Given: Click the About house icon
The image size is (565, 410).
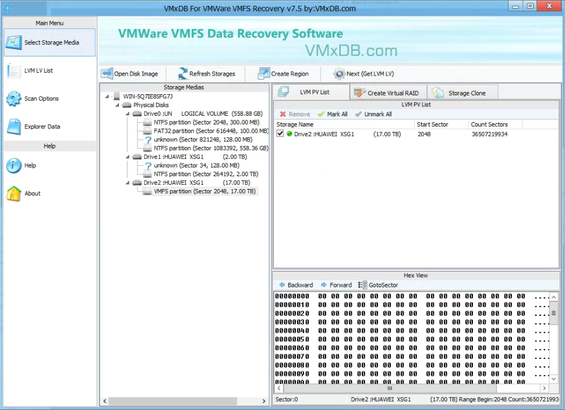Looking at the screenshot, I should [x=14, y=194].
